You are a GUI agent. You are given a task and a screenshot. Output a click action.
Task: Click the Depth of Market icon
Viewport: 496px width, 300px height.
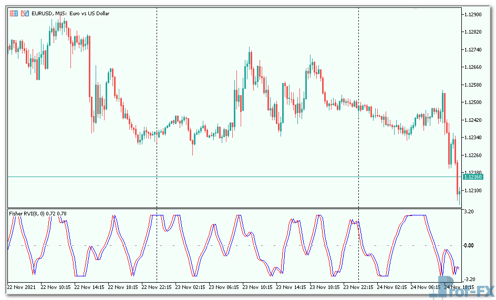coord(24,13)
